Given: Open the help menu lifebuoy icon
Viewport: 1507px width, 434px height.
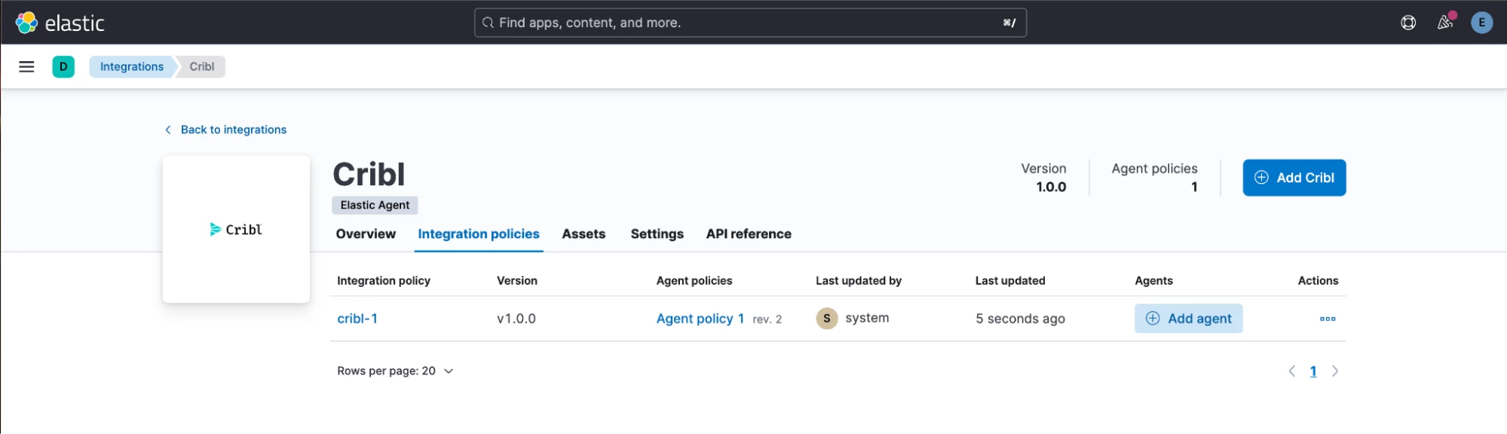Looking at the screenshot, I should tap(1408, 23).
